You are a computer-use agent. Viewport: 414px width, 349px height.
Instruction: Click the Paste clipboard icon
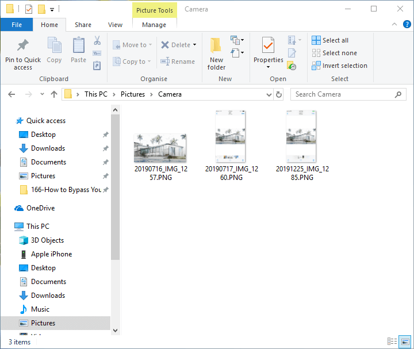point(78,45)
